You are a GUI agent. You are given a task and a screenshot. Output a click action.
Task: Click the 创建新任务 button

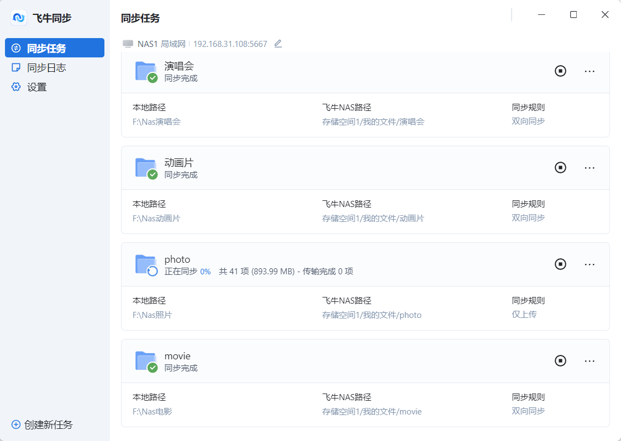(43, 425)
